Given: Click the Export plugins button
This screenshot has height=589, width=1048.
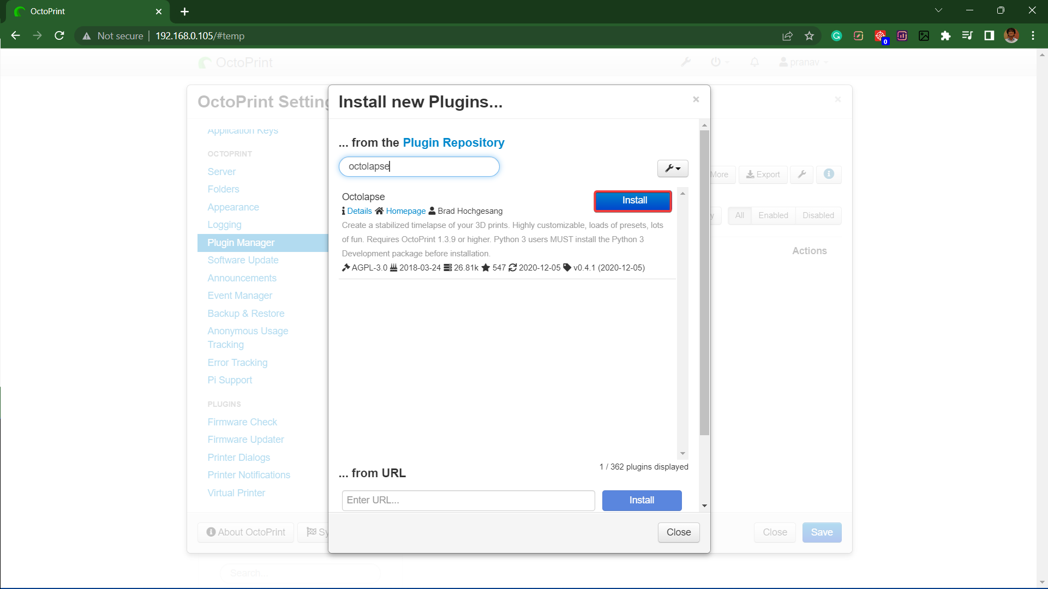Looking at the screenshot, I should pos(763,175).
